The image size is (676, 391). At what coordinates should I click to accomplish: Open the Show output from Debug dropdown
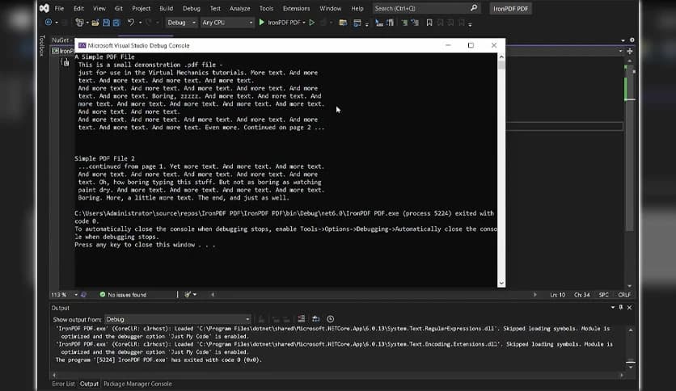[178, 319]
